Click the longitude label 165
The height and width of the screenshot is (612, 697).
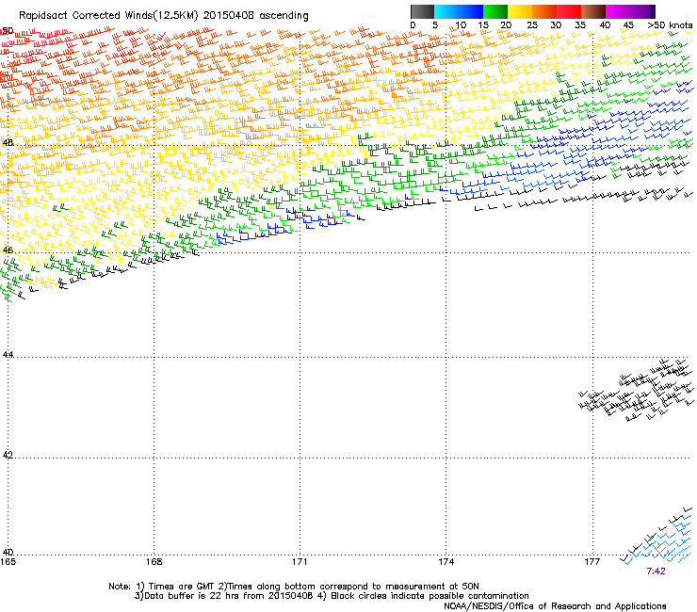coord(8,562)
